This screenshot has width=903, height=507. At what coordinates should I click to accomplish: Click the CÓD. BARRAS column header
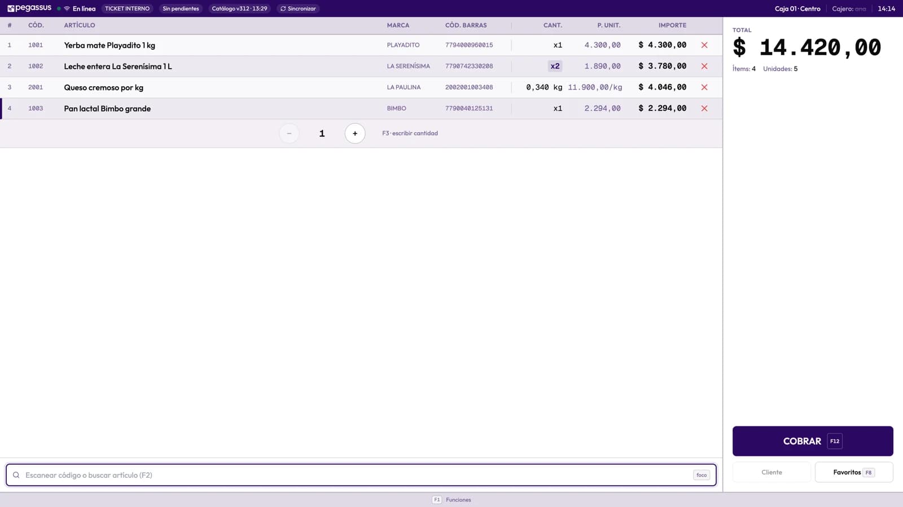point(466,25)
